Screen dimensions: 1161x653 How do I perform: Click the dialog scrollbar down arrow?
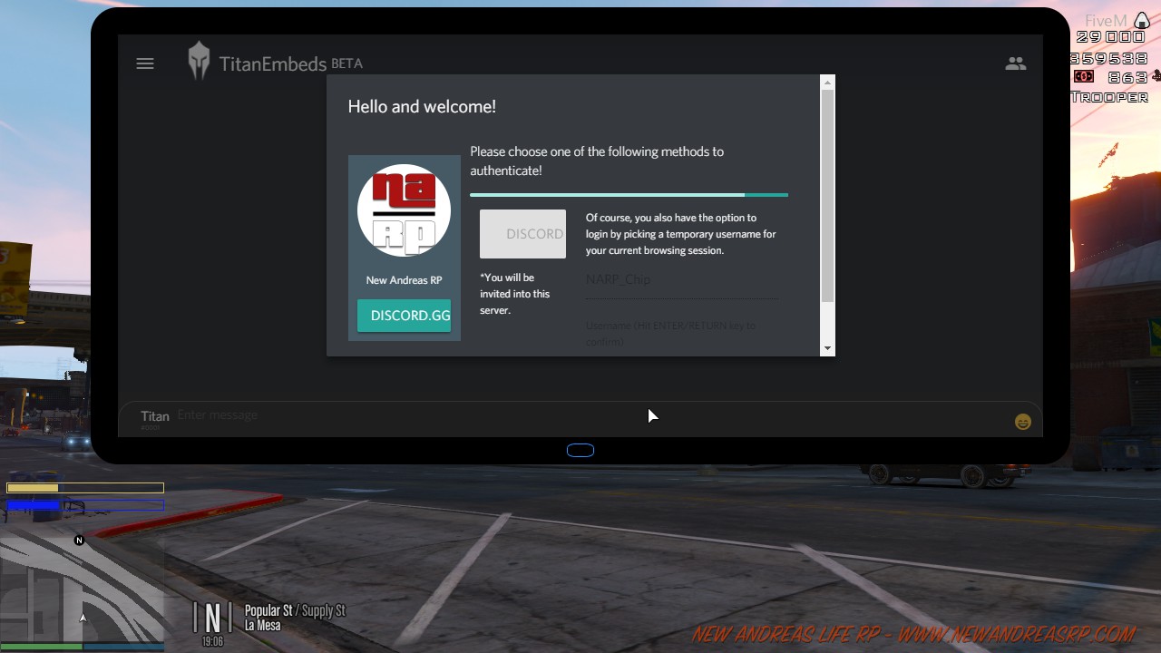coord(827,348)
